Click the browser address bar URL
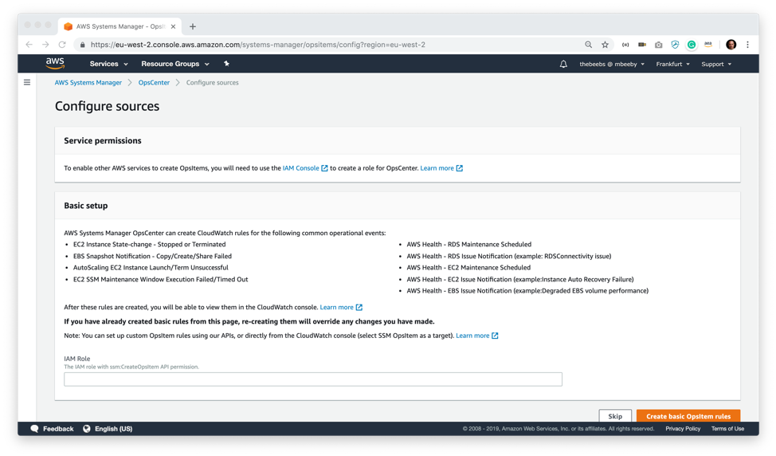This screenshot has width=776, height=456. (x=258, y=45)
